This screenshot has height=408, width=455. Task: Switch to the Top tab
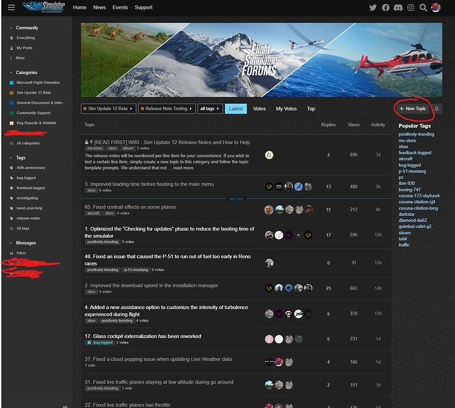tap(311, 109)
